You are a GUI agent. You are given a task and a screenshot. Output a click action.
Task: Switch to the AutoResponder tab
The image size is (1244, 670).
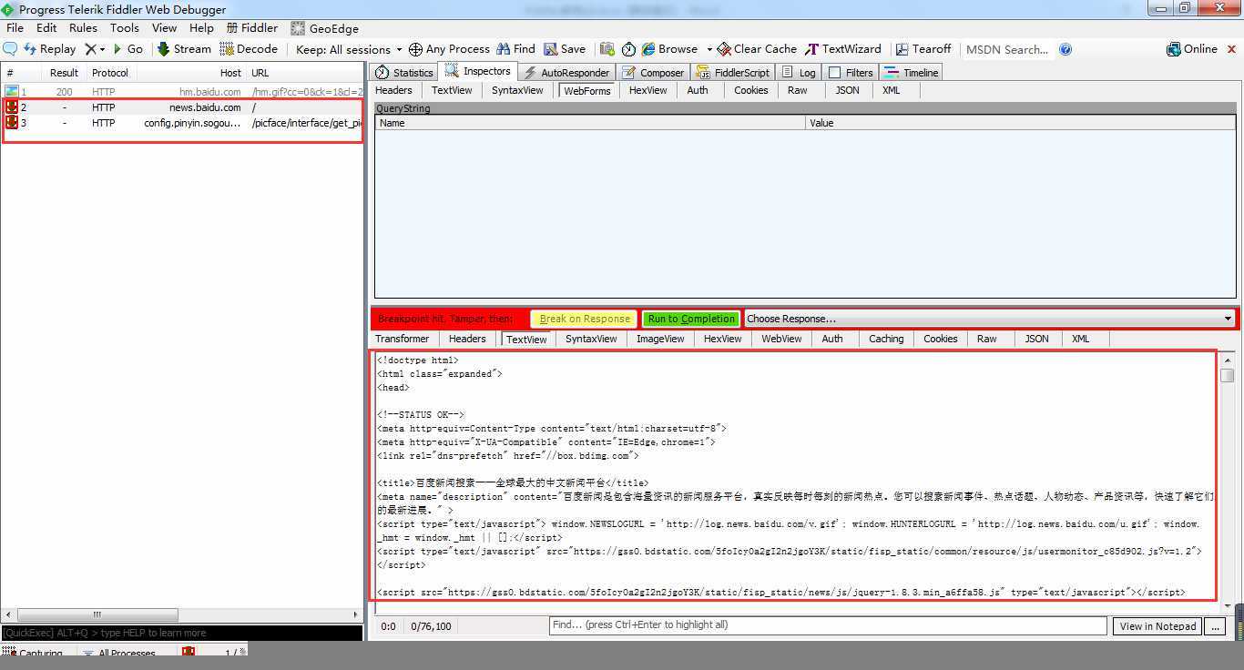566,73
